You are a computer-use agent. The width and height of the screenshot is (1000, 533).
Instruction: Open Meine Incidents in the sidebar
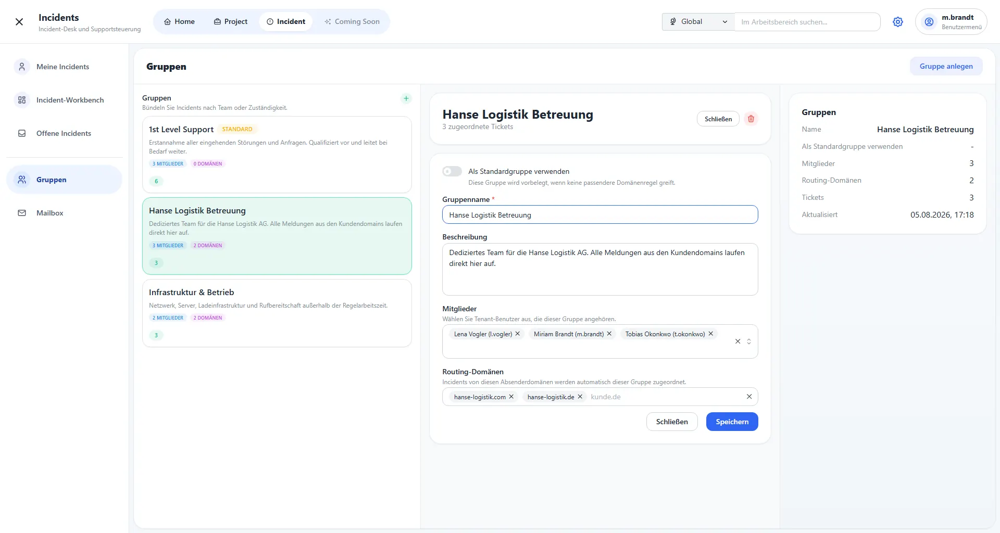(65, 67)
